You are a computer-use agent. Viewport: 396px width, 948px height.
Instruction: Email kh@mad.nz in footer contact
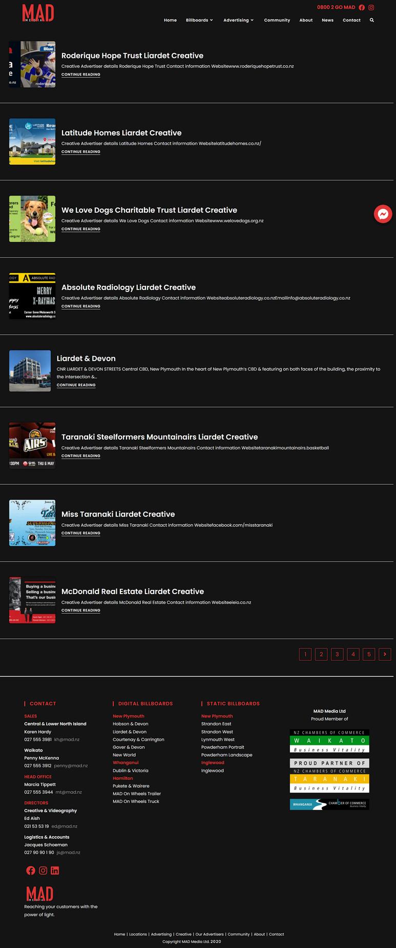pos(67,740)
